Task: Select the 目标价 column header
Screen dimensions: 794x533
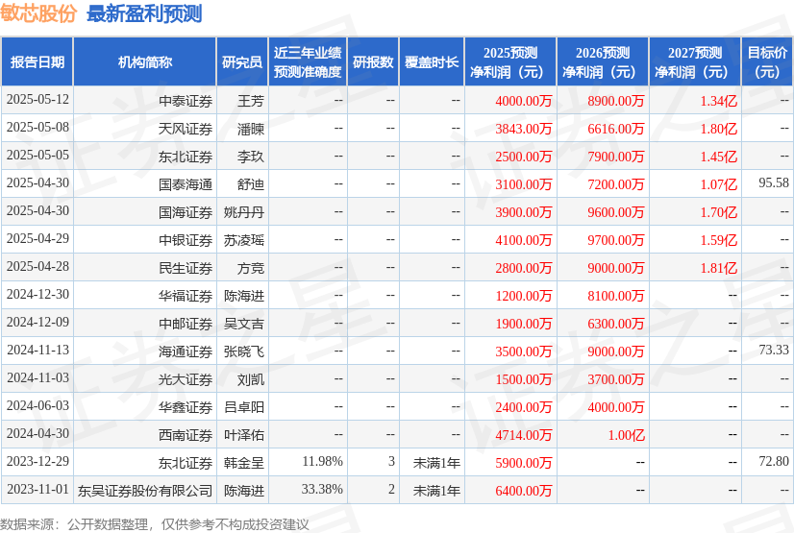Action: [x=767, y=61]
